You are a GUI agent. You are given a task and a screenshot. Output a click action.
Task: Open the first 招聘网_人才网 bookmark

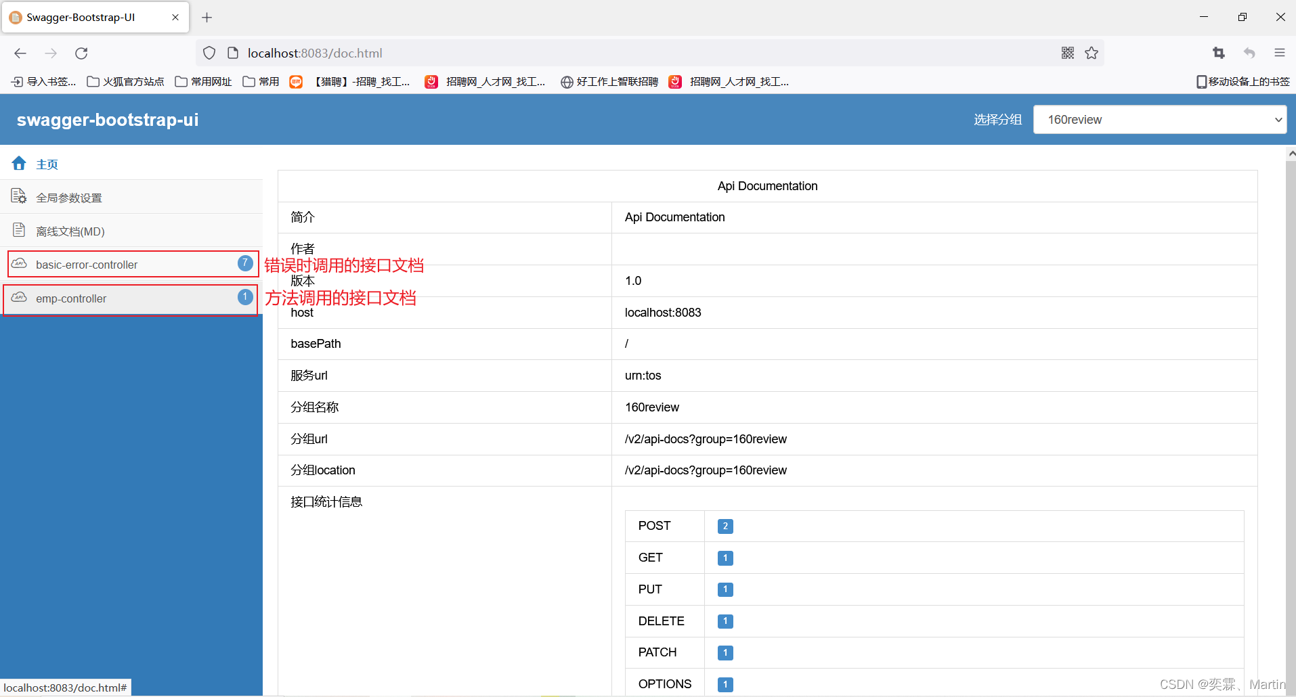click(485, 82)
